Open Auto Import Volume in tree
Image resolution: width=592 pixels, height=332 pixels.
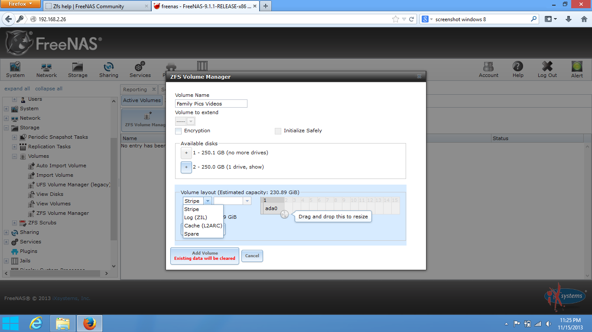coord(61,166)
